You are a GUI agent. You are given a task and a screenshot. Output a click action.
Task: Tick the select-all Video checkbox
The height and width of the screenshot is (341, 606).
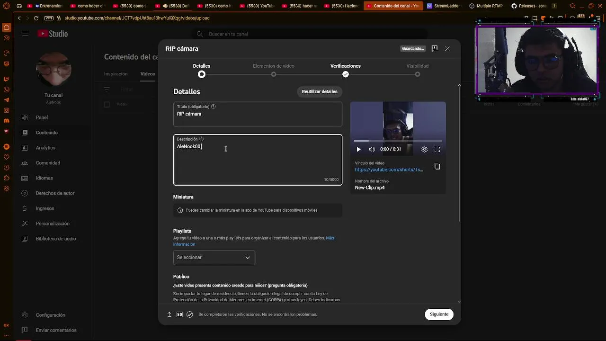click(107, 104)
